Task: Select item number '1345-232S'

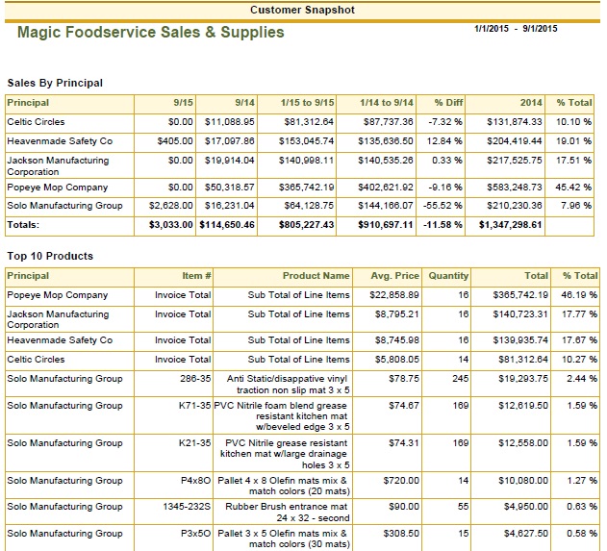Action: pyautogui.click(x=187, y=507)
